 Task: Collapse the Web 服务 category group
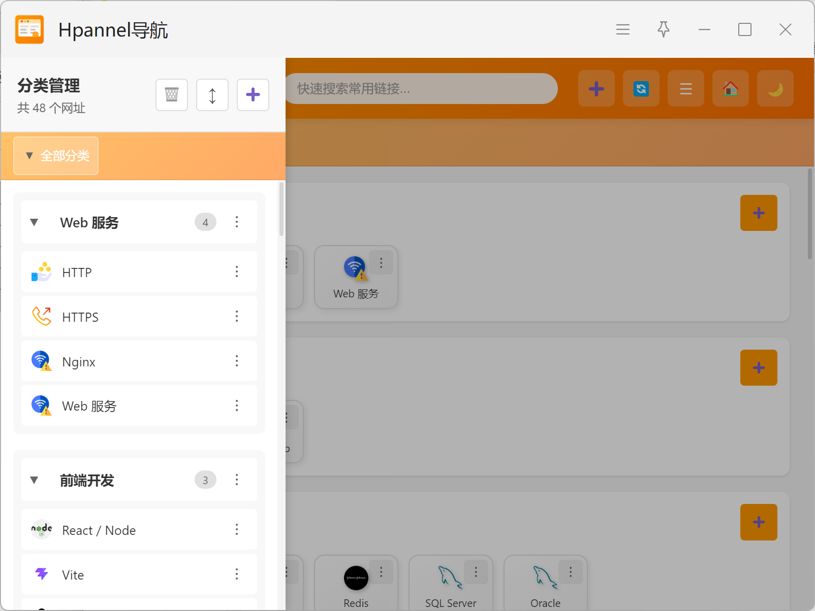[x=35, y=222]
